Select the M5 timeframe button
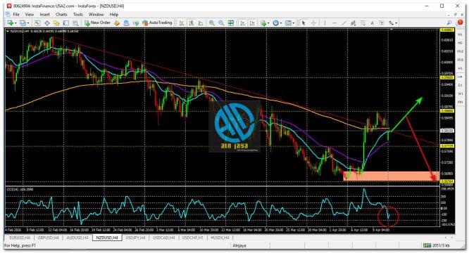This screenshot has width=469, height=253. point(460,43)
